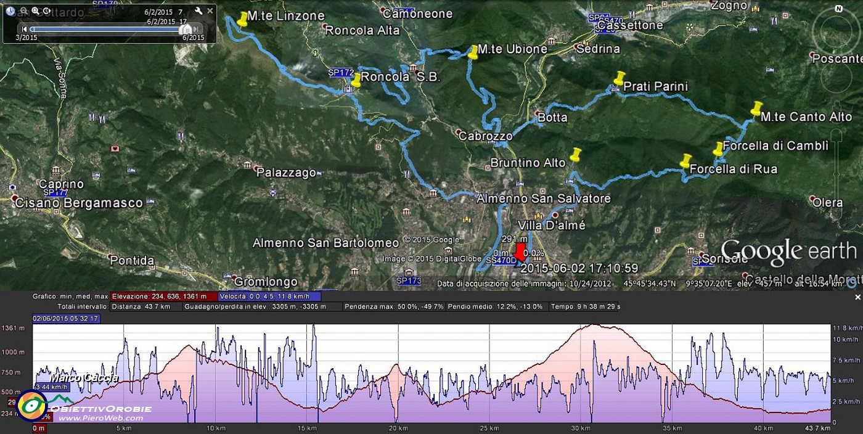Click the Sedrina place label

point(598,49)
